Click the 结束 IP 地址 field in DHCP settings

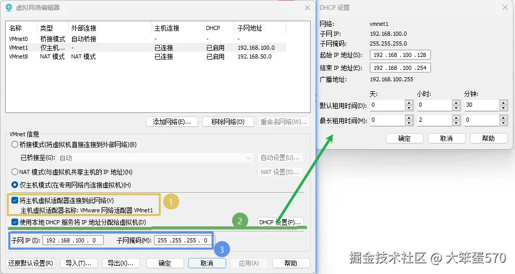[x=400, y=68]
